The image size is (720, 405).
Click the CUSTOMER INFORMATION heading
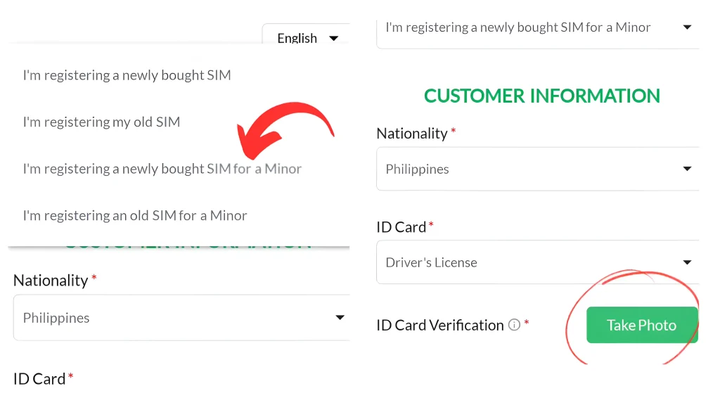click(541, 96)
